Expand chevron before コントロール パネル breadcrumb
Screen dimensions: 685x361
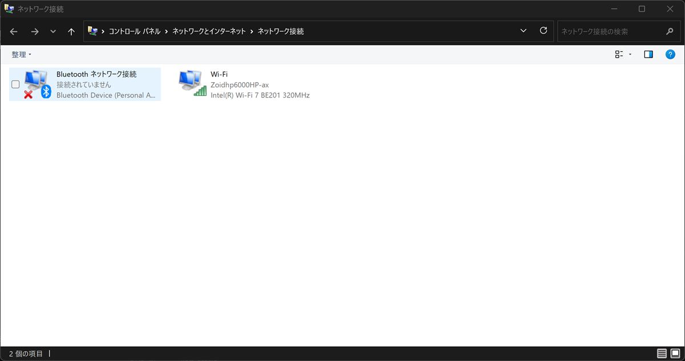pyautogui.click(x=103, y=31)
